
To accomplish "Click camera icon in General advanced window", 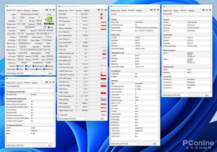I will click(151, 10).
